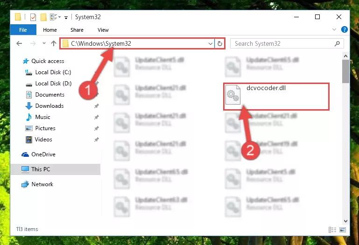This screenshot has width=359, height=245.
Task: Go back with the left arrow
Action: click(19, 43)
